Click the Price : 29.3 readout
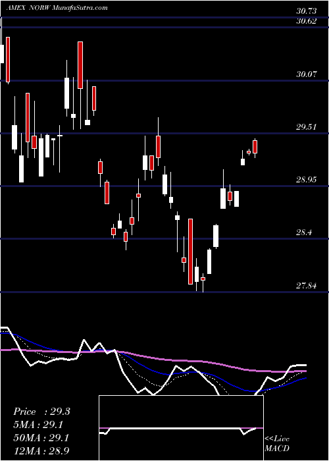The image size is (329, 461). (41, 412)
